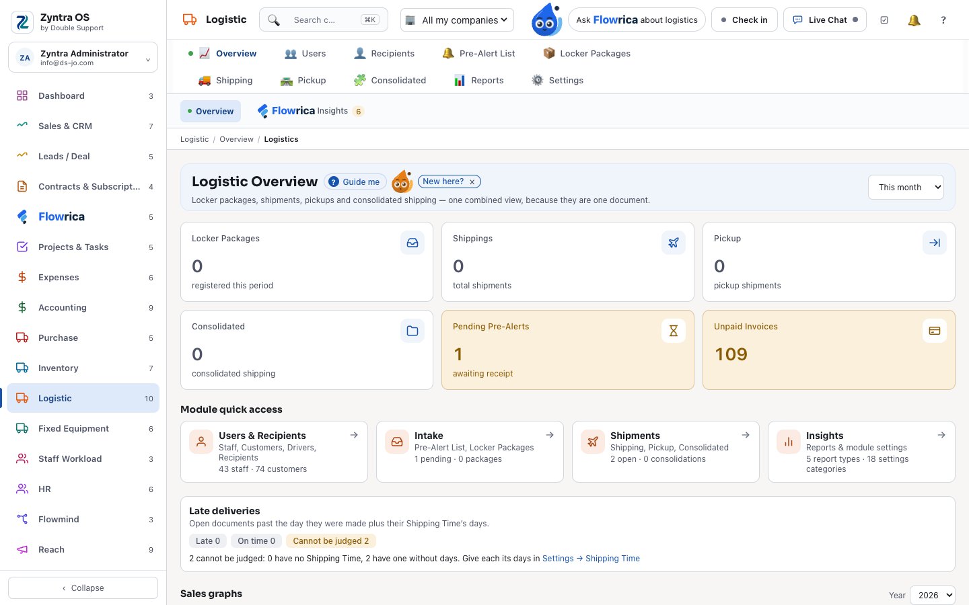This screenshot has height=605, width=969.
Task: Click the Locker Packages card inbox icon
Action: point(412,243)
